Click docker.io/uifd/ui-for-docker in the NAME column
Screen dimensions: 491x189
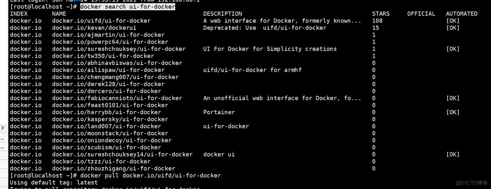pyautogui.click(x=101, y=21)
